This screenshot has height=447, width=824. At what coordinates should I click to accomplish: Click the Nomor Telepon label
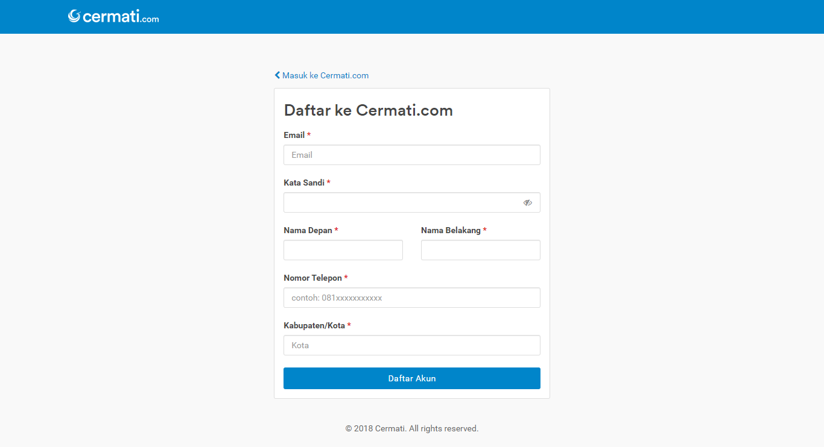pyautogui.click(x=312, y=278)
